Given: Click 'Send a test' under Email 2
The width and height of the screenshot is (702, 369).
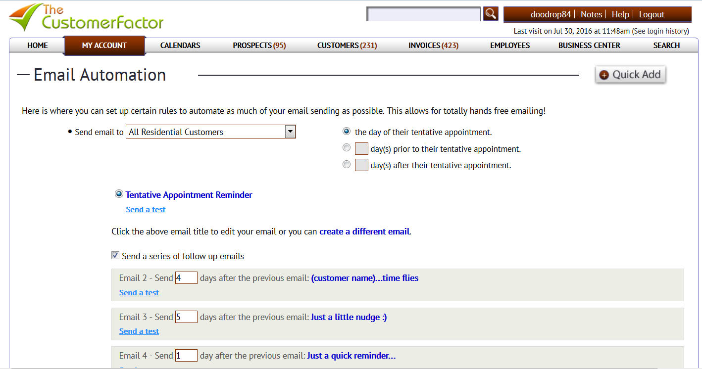Looking at the screenshot, I should pyautogui.click(x=139, y=293).
